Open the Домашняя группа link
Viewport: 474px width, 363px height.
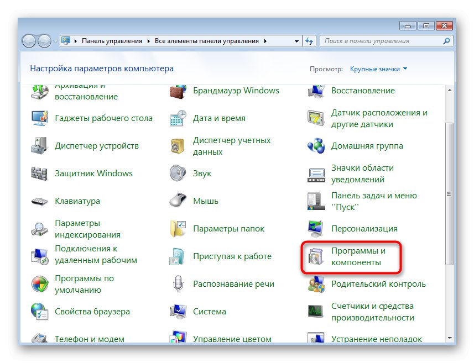[x=367, y=146]
